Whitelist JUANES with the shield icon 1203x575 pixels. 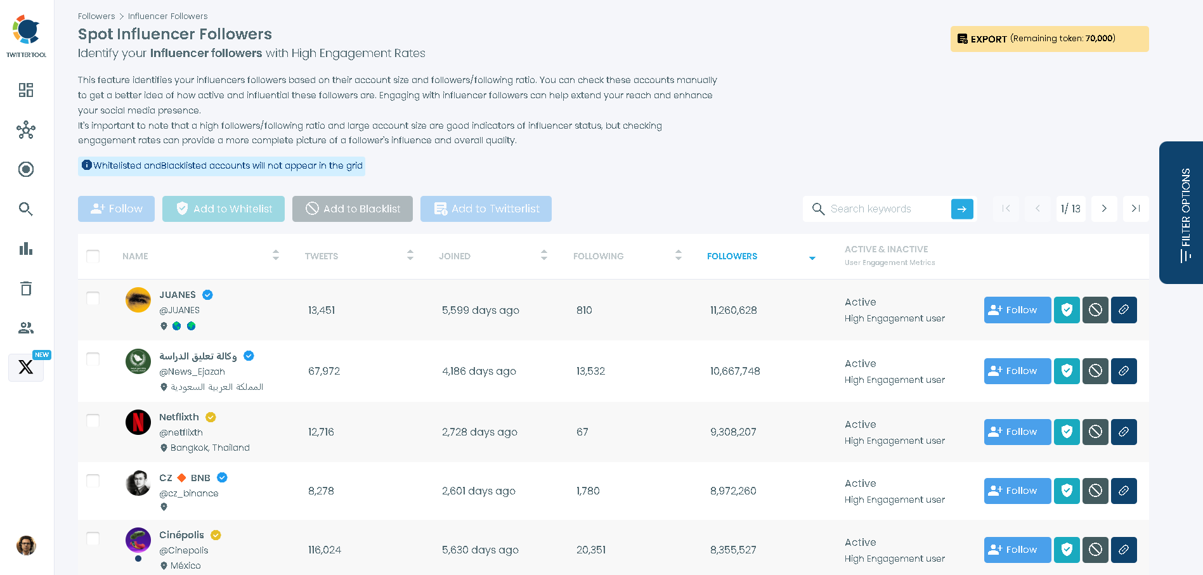pos(1067,310)
